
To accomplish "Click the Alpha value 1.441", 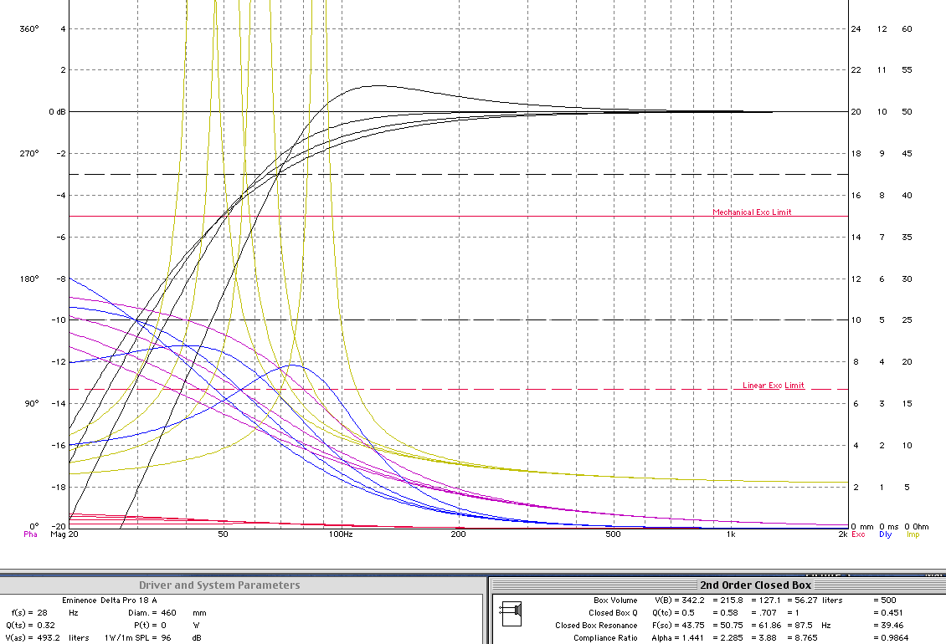I will tap(692, 638).
